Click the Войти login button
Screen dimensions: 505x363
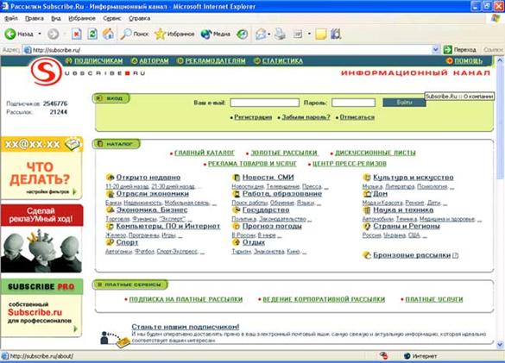[404, 103]
